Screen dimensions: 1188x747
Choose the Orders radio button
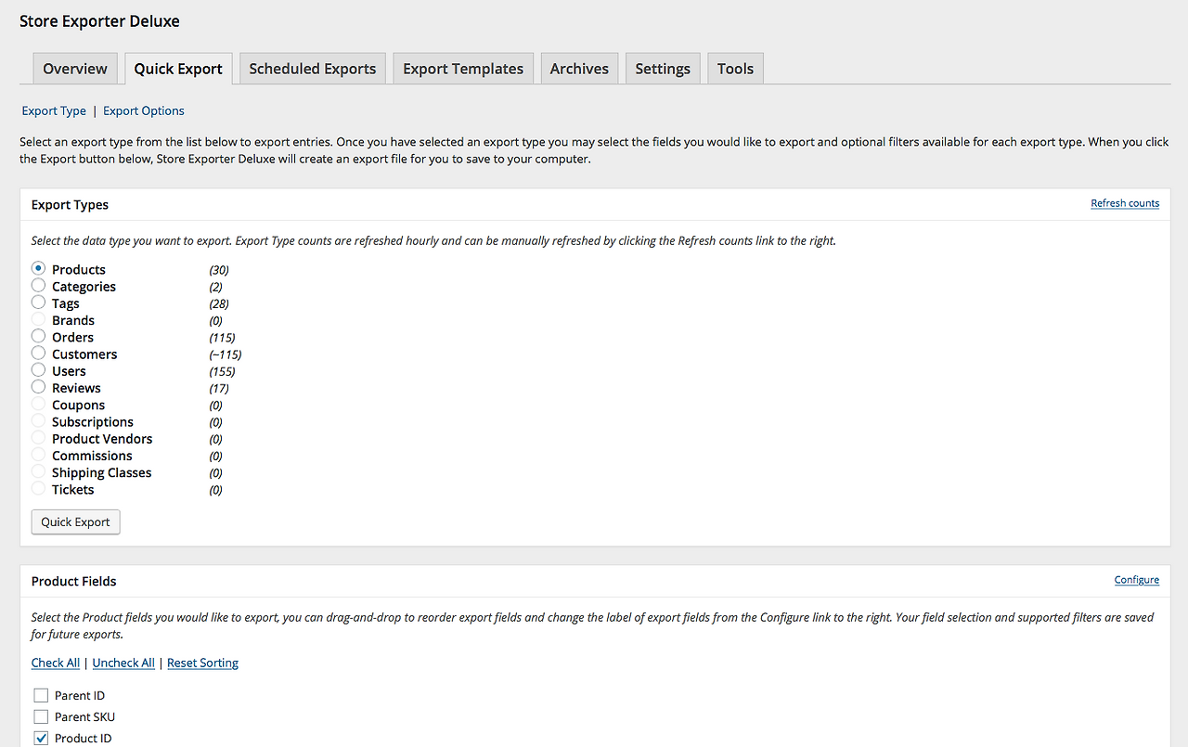(38, 336)
